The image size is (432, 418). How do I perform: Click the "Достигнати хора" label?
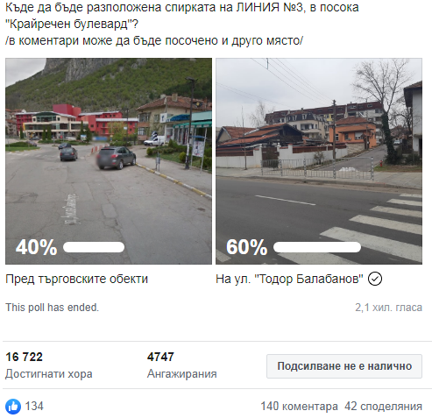(49, 374)
